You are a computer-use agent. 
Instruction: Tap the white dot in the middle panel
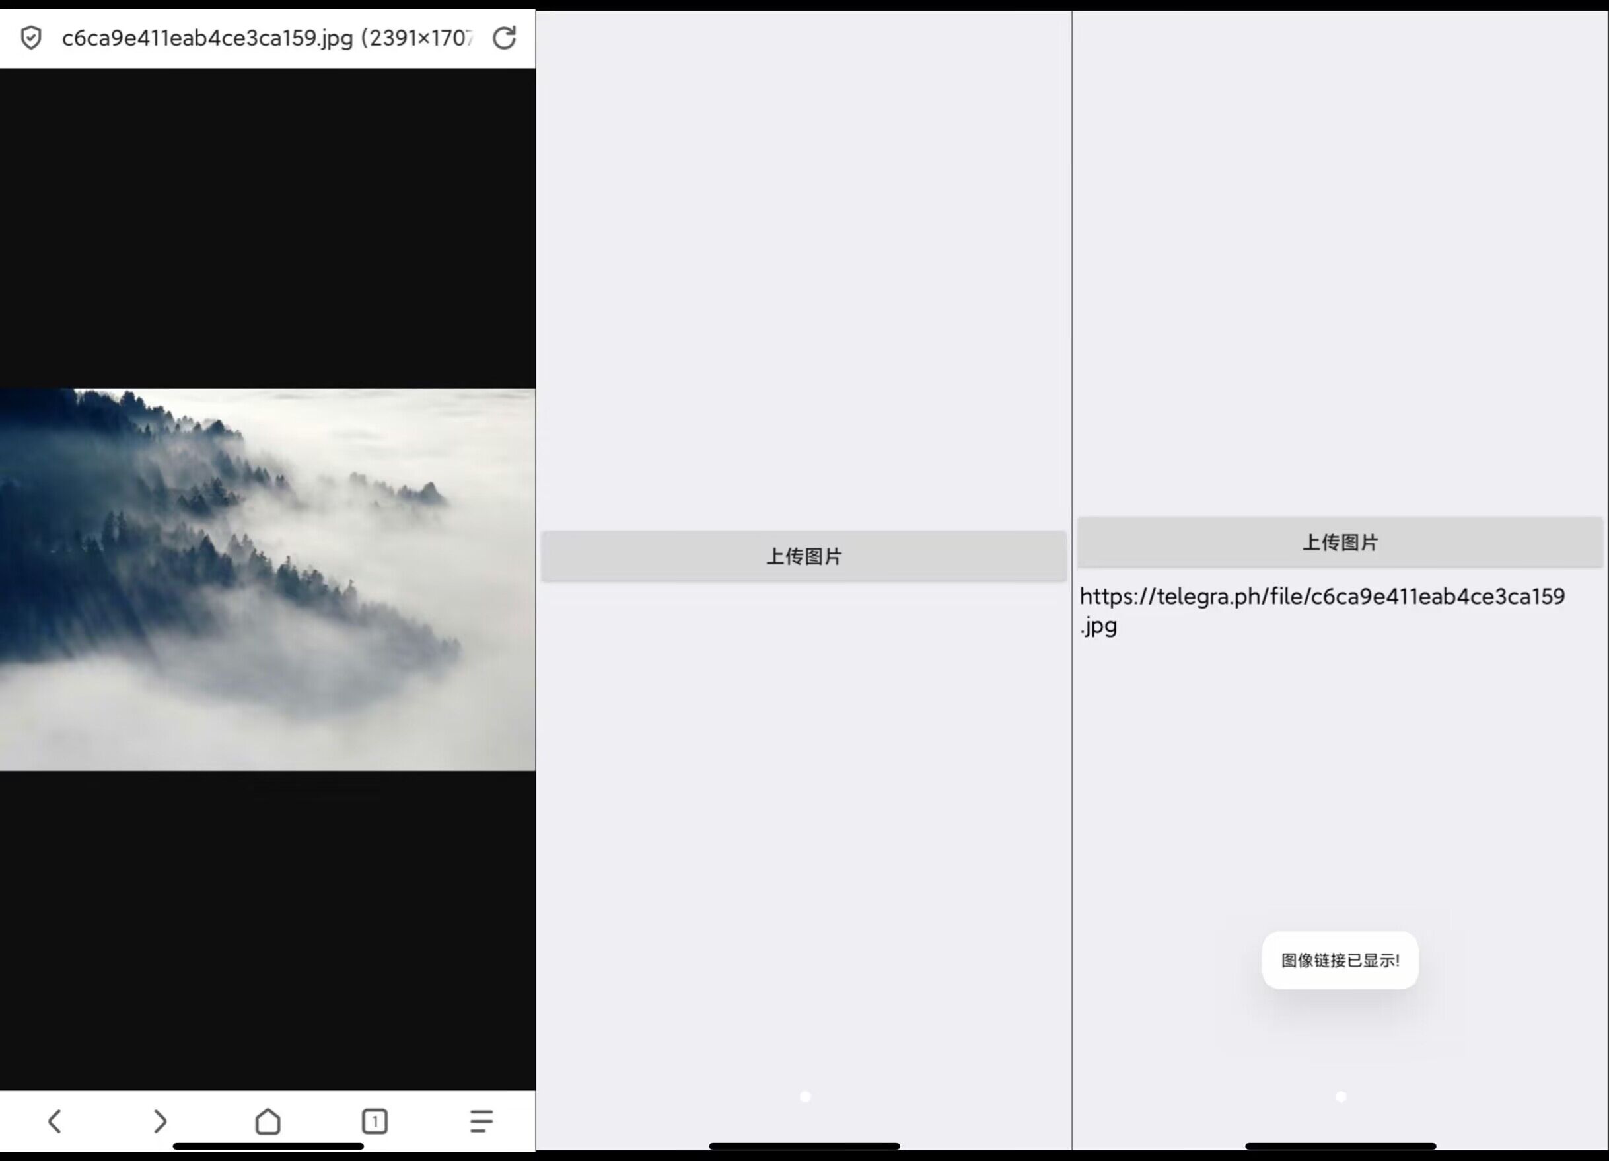pos(805,1096)
